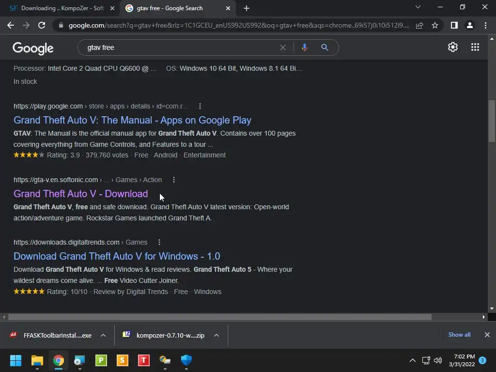This screenshot has width=496, height=372.
Task: Click the Chrome taskbar icon
Action: click(59, 360)
